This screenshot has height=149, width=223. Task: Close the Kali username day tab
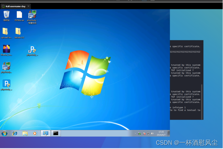[28, 6]
